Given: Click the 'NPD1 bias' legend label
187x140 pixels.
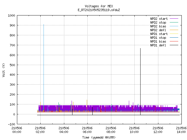Looking at the screenshot, I should [x=158, y=41].
